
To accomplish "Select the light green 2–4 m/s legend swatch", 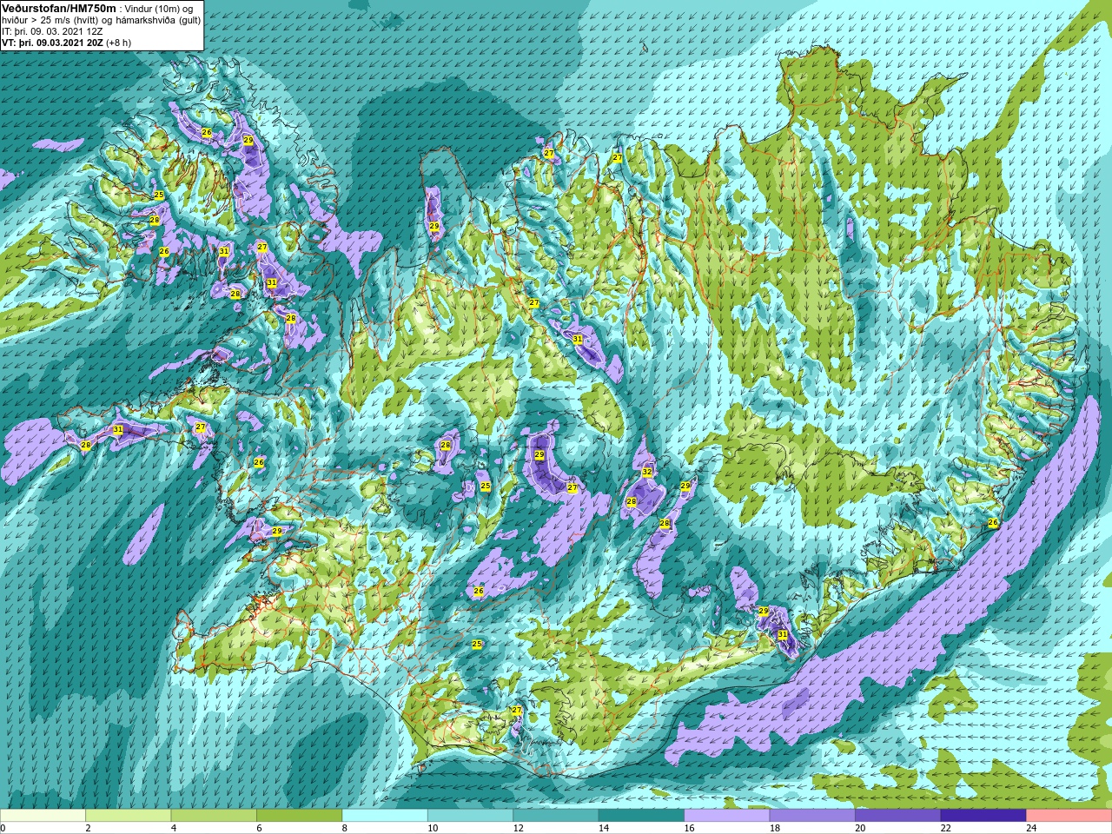I will click(x=129, y=816).
